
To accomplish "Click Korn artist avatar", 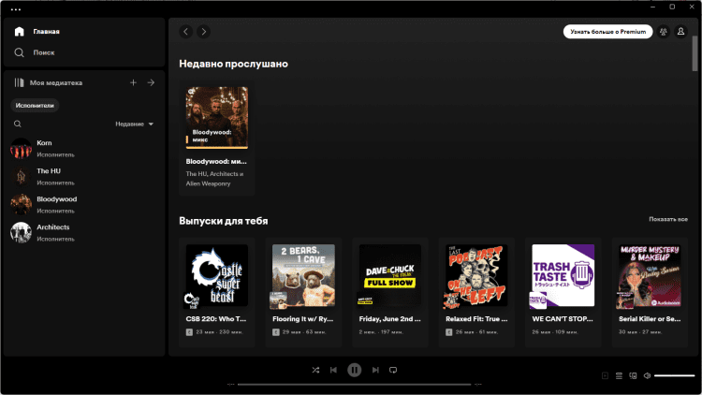I will pos(21,148).
